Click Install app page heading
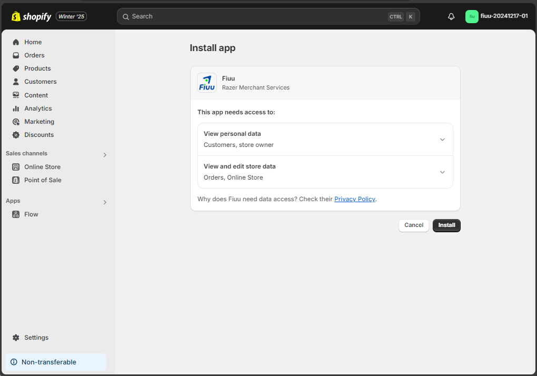Image resolution: width=537 pixels, height=376 pixels. coord(213,48)
